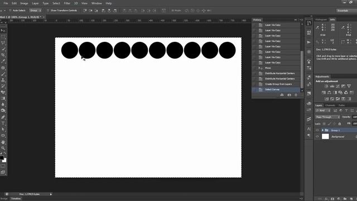Add a Vibrance adjustment
The height and width of the screenshot is (201, 357).
349,86
